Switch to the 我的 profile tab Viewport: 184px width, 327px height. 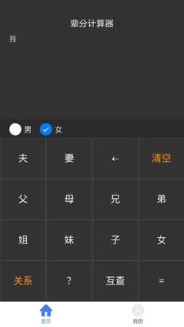pos(138,314)
